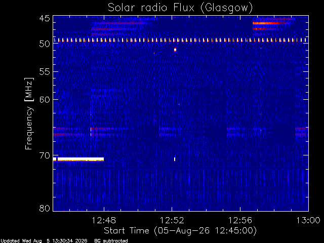The width and height of the screenshot is (324, 243).
Task: Click the 60 MHz frequency label
Action: tap(45, 99)
